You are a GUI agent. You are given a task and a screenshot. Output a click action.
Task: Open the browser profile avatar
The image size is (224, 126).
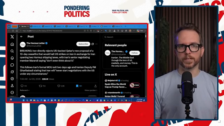pos(130,31)
